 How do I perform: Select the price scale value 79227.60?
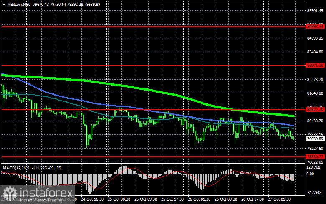315,149
